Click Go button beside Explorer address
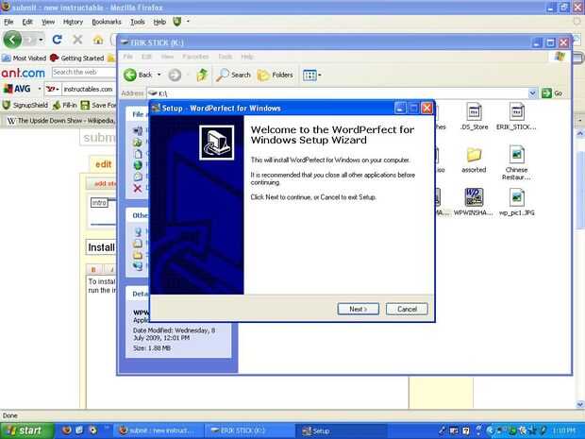Viewport: 585px width, 439px height. (552, 93)
